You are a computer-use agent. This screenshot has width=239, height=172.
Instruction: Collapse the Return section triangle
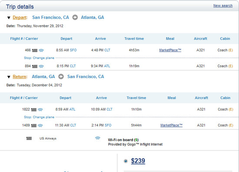point(9,77)
